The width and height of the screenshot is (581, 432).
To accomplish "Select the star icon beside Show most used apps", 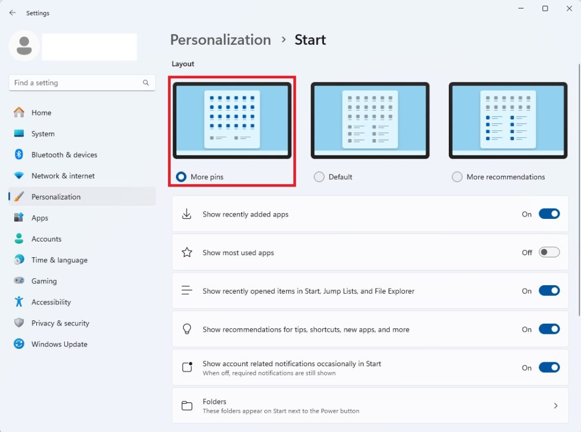I will [187, 252].
